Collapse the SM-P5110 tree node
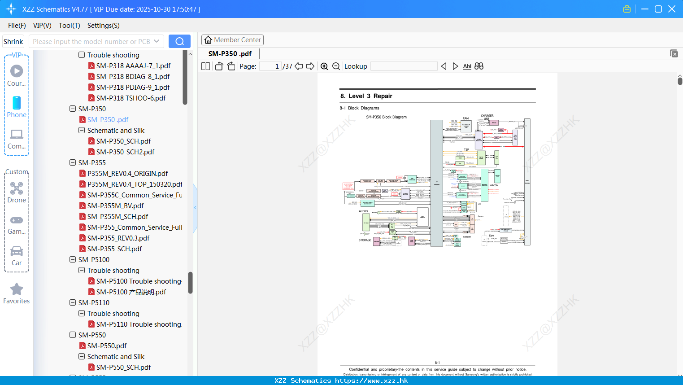Viewport: 683px width, 385px height. [73, 302]
